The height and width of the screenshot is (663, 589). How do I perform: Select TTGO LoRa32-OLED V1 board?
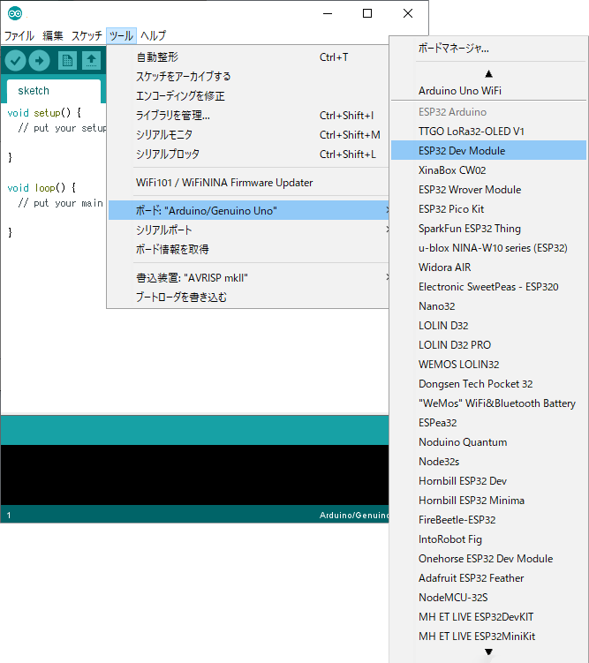(x=488, y=132)
